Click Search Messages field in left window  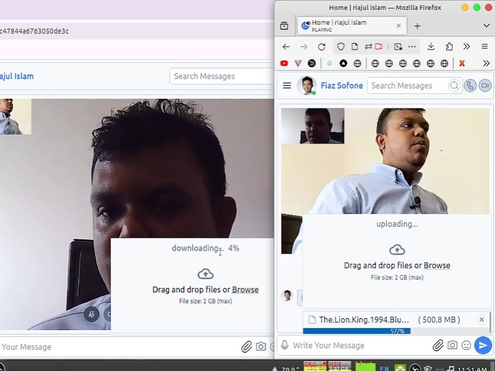pyautogui.click(x=222, y=76)
